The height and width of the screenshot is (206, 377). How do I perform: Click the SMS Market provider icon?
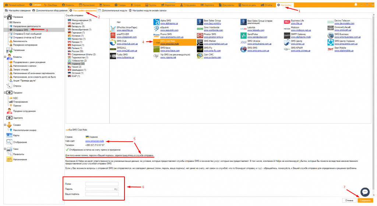200,43
